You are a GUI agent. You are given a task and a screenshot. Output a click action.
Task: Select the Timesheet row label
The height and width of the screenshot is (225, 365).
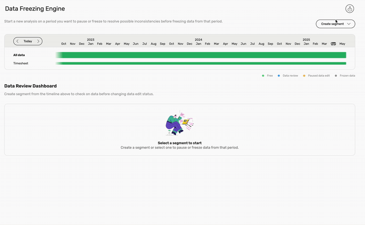(x=21, y=63)
